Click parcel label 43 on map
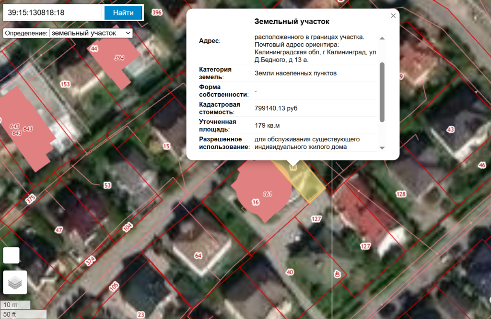Viewport: 491px width, 319px height. point(450,129)
